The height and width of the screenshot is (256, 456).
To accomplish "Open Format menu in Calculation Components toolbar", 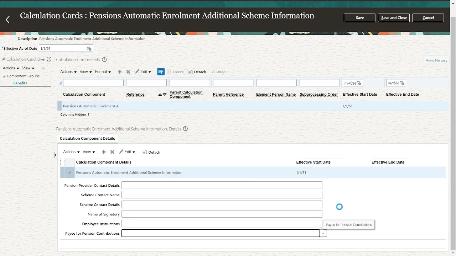I will point(103,72).
